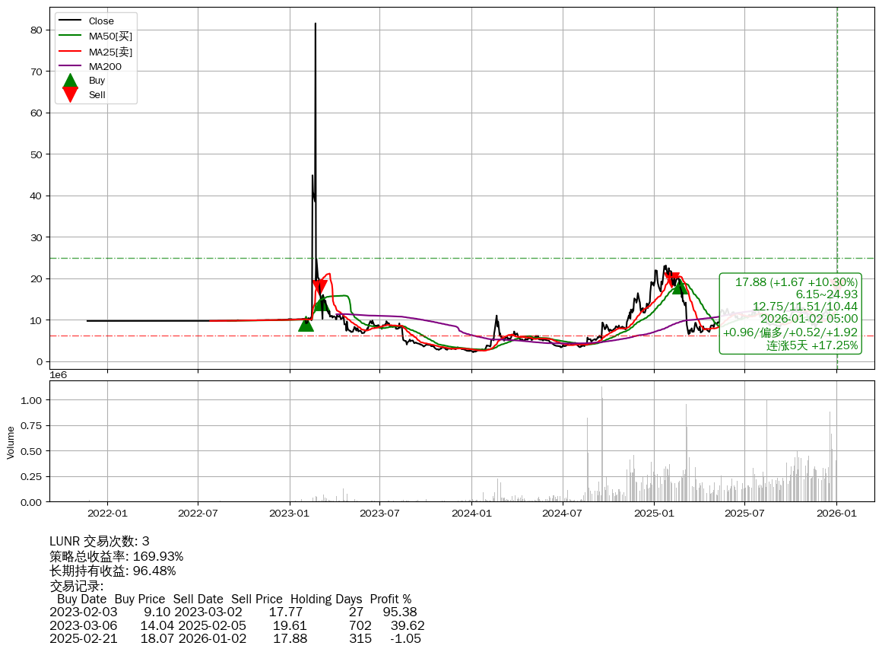The width and height of the screenshot is (882, 652).
Task: Click the purple MA200 legend entry
Action: 105,66
